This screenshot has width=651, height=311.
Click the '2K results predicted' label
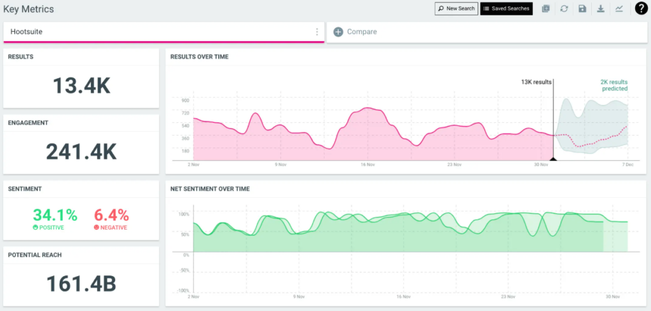[x=614, y=85]
